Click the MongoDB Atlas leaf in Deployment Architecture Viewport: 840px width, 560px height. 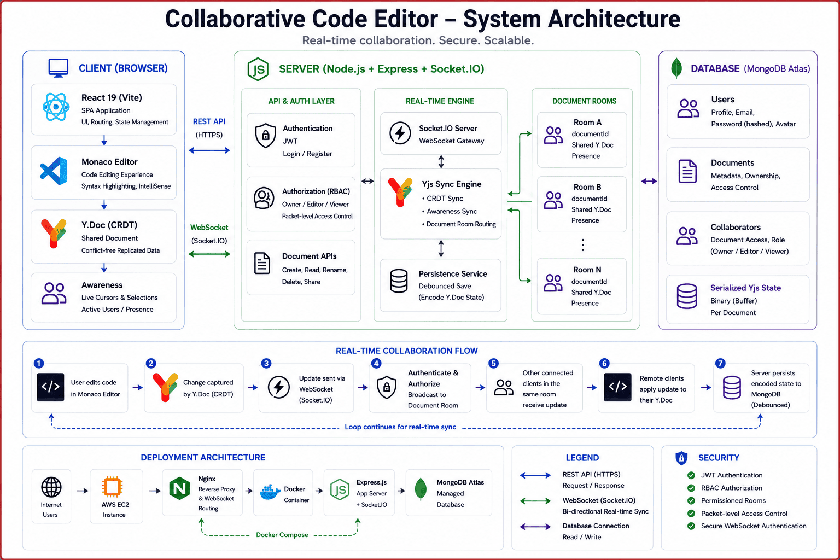[x=421, y=489]
